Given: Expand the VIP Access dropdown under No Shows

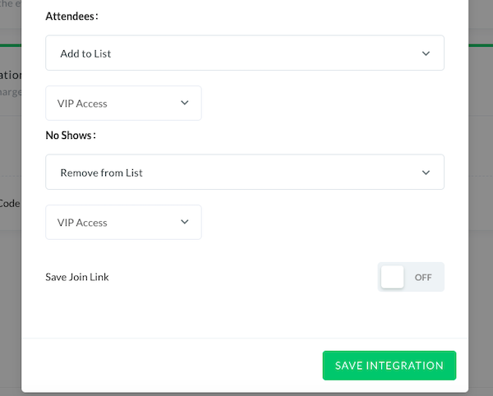Looking at the screenshot, I should click(x=123, y=223).
